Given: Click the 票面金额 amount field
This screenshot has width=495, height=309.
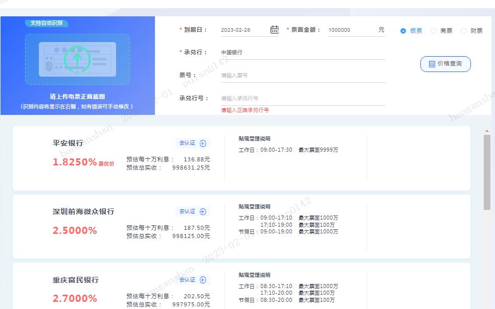Looking at the screenshot, I should 353,30.
